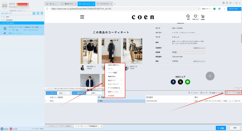Viewport: 242px width, 131px height.
Task: Share on Facebook icon
Action: click(173, 82)
